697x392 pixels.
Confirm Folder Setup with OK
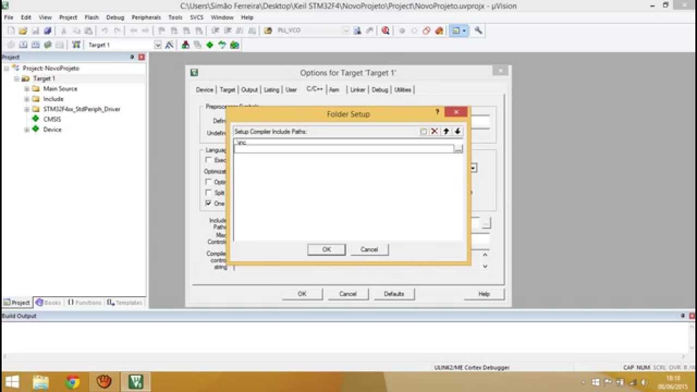point(326,249)
